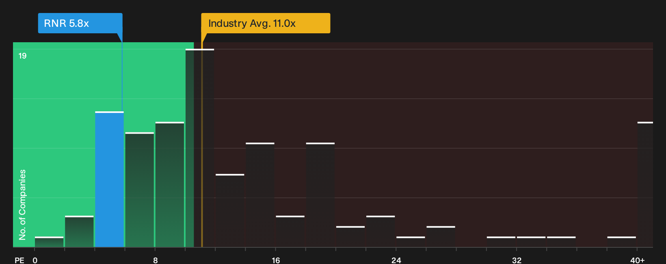The width and height of the screenshot is (666, 264).
Task: Click the green bar just left of PE 8
Action: 140,190
